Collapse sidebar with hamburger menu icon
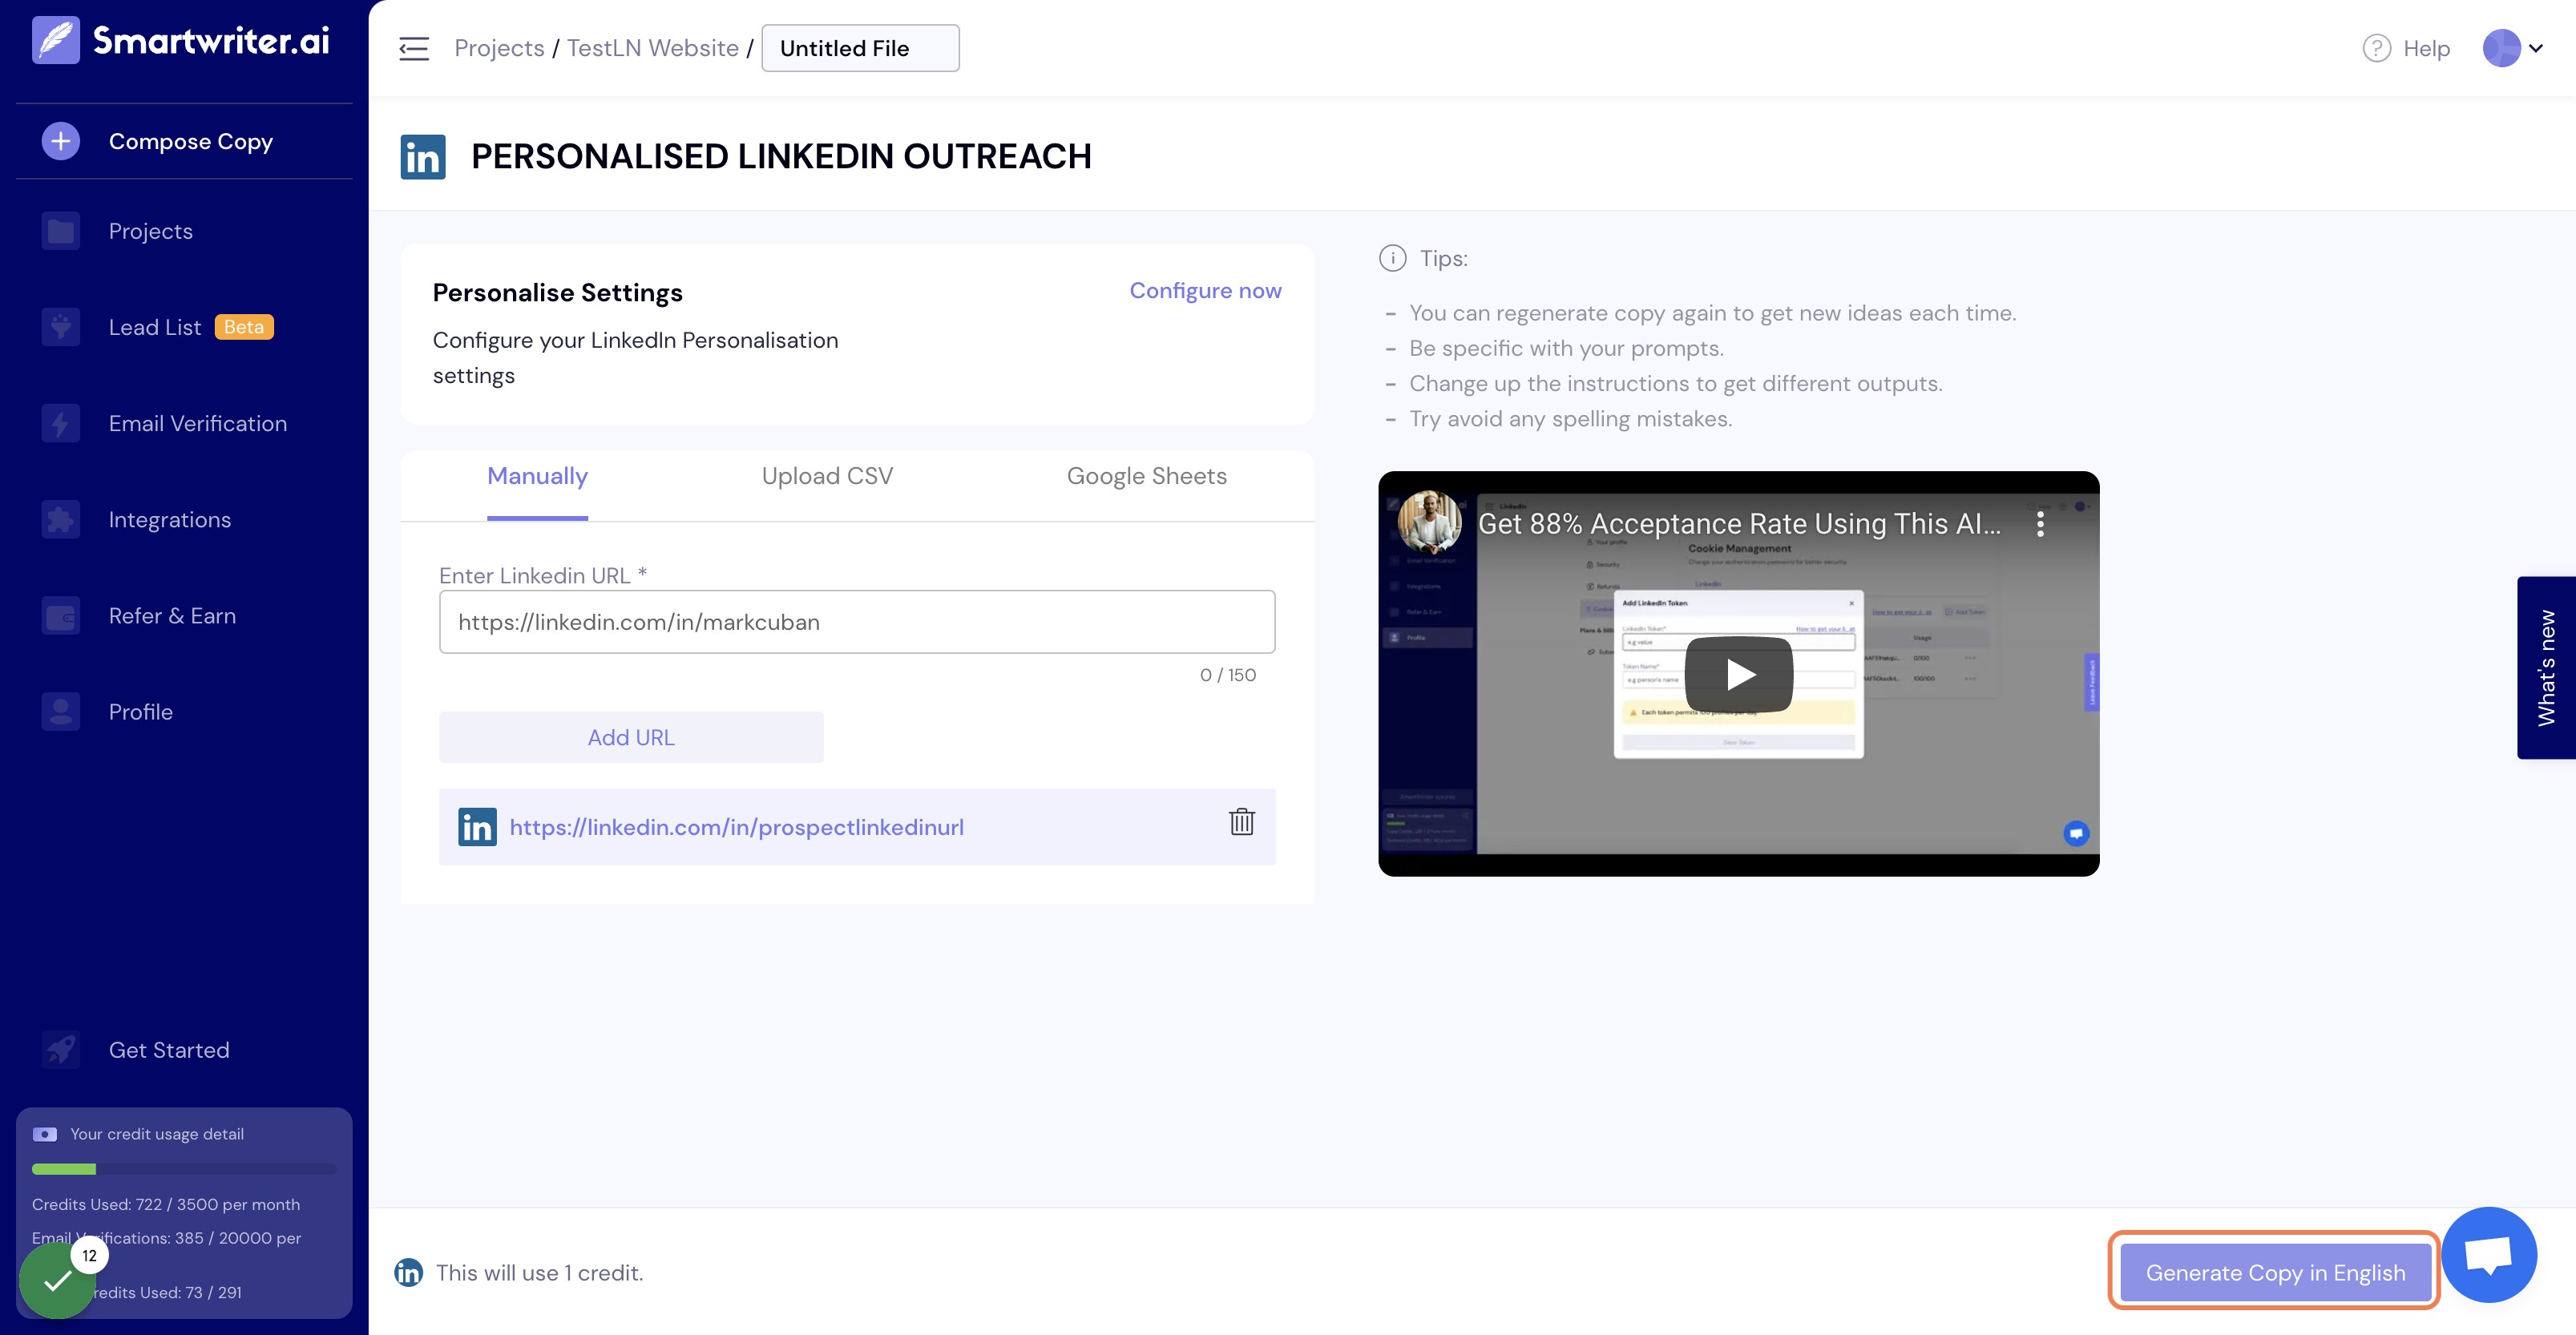This screenshot has height=1335, width=2576. click(414, 48)
